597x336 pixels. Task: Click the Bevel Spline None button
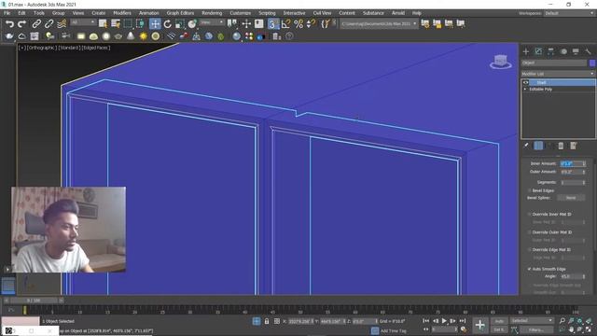point(571,198)
